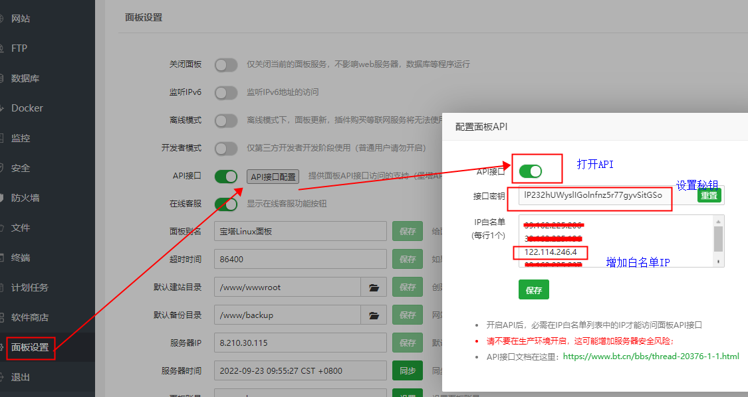Browse folder for 默认备份目录

(x=374, y=315)
